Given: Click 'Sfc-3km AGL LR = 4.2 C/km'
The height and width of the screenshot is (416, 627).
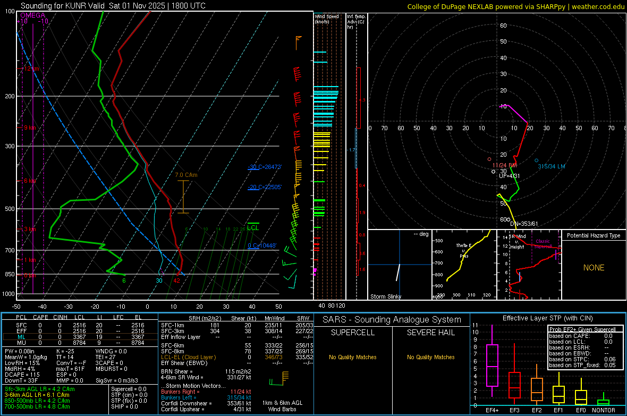Looking at the screenshot, I should [x=40, y=389].
